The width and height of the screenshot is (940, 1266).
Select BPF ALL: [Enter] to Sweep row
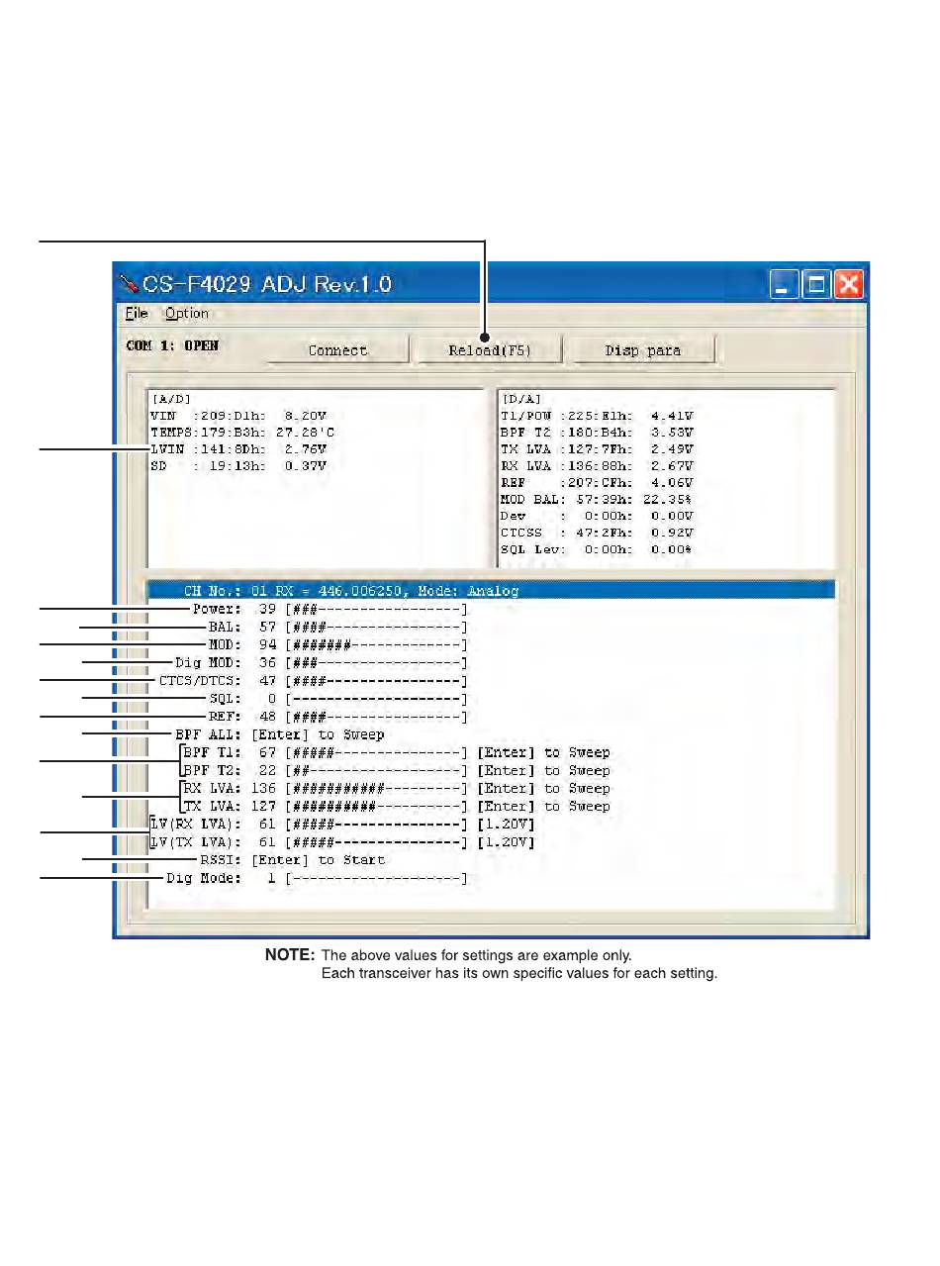[279, 734]
